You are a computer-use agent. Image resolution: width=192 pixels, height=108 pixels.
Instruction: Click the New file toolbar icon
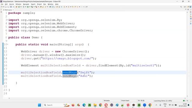click(x=2, y=7)
